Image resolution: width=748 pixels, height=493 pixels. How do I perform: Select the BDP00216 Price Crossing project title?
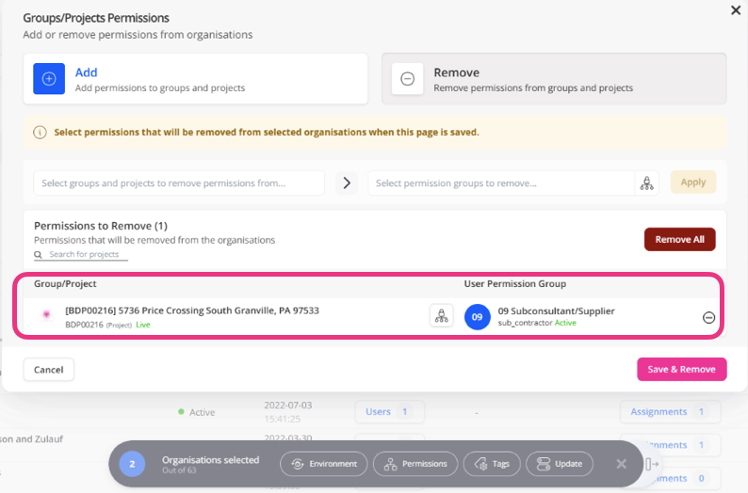point(192,310)
